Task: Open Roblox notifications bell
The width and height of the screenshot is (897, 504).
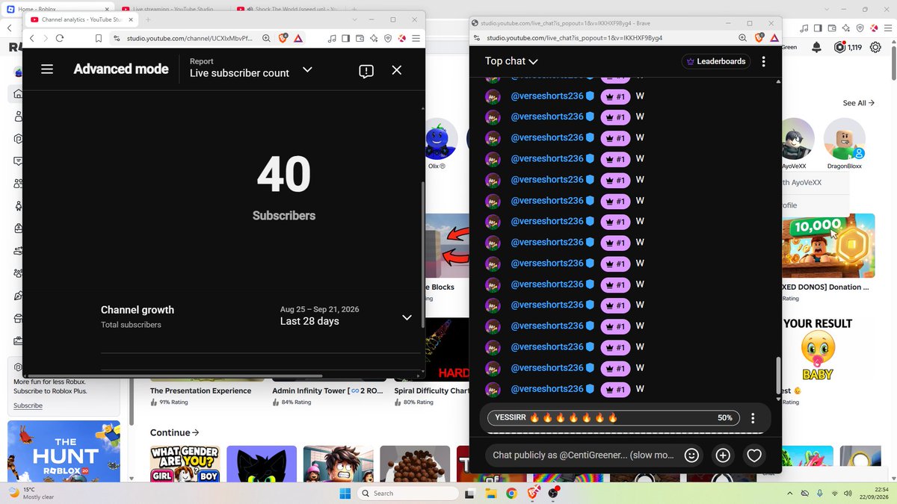Action: coord(816,47)
